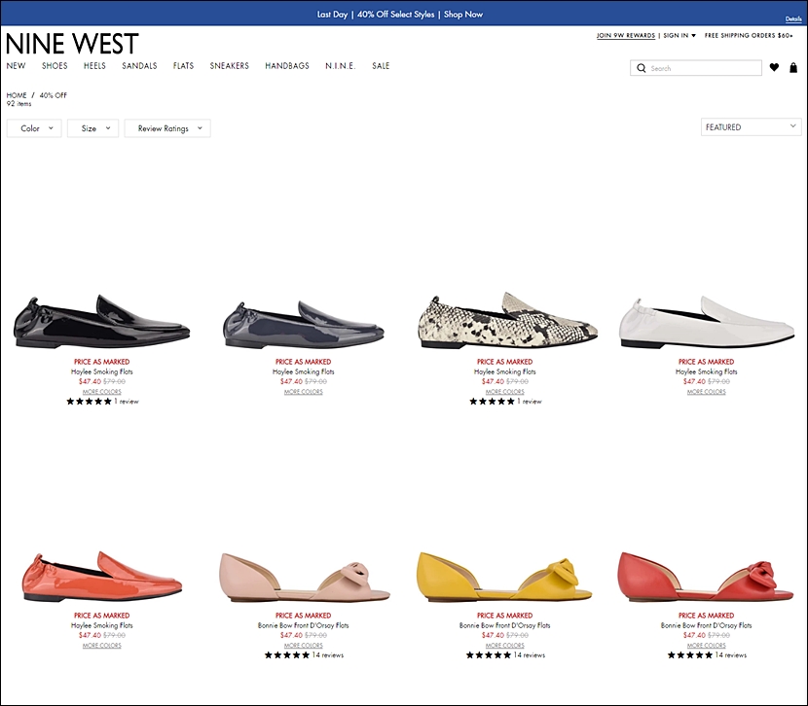Viewport: 808px width, 706px height.
Task: Click the 40% OFF breadcrumb
Action: pos(54,95)
